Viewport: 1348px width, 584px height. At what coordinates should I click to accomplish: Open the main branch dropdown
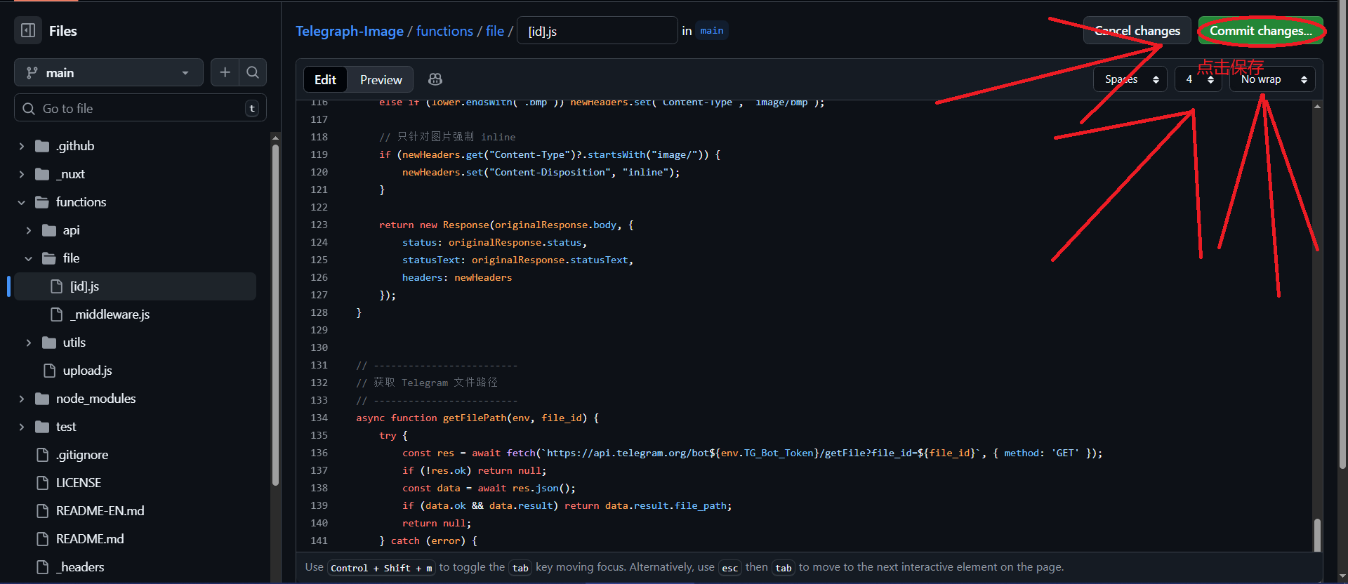[109, 72]
